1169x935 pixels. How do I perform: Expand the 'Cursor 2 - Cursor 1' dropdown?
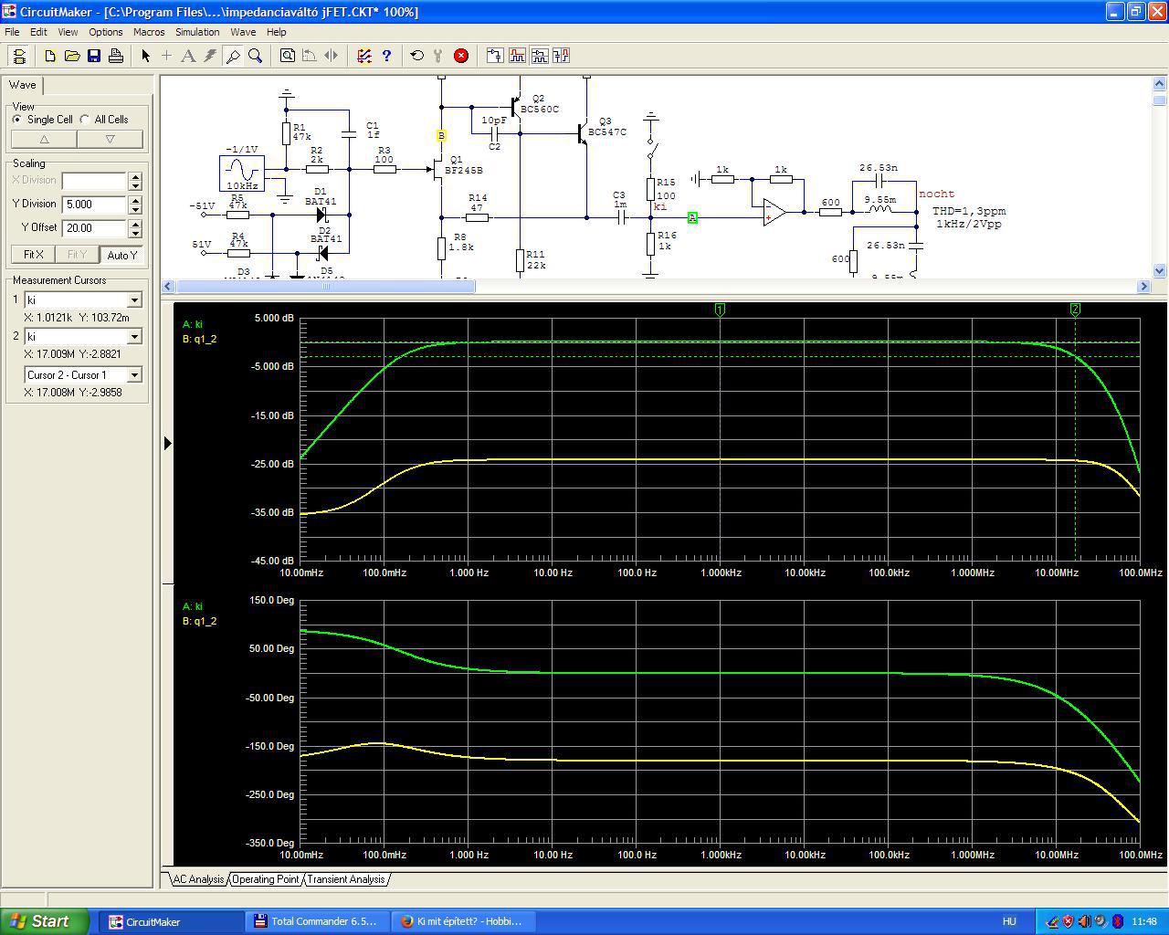134,375
